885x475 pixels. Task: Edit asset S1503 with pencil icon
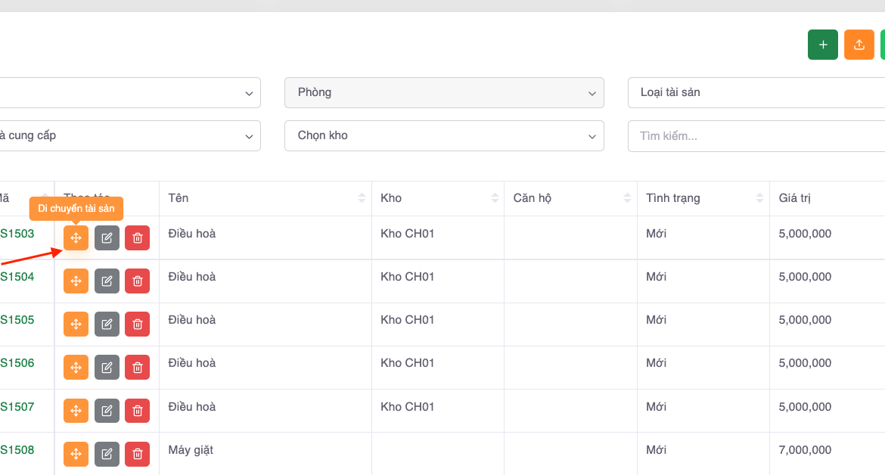pos(107,237)
